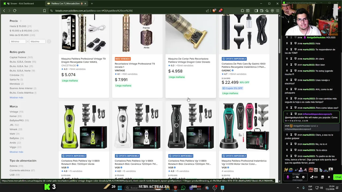Screen dimensions: 342x192
Task: Filter by Corriente eléctrica power type
Action: pos(22,170)
